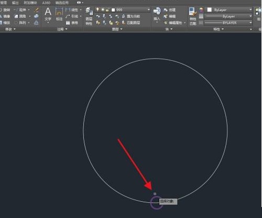
Task: Select the 旋转 rotate tool
Action: (x=5, y=10)
